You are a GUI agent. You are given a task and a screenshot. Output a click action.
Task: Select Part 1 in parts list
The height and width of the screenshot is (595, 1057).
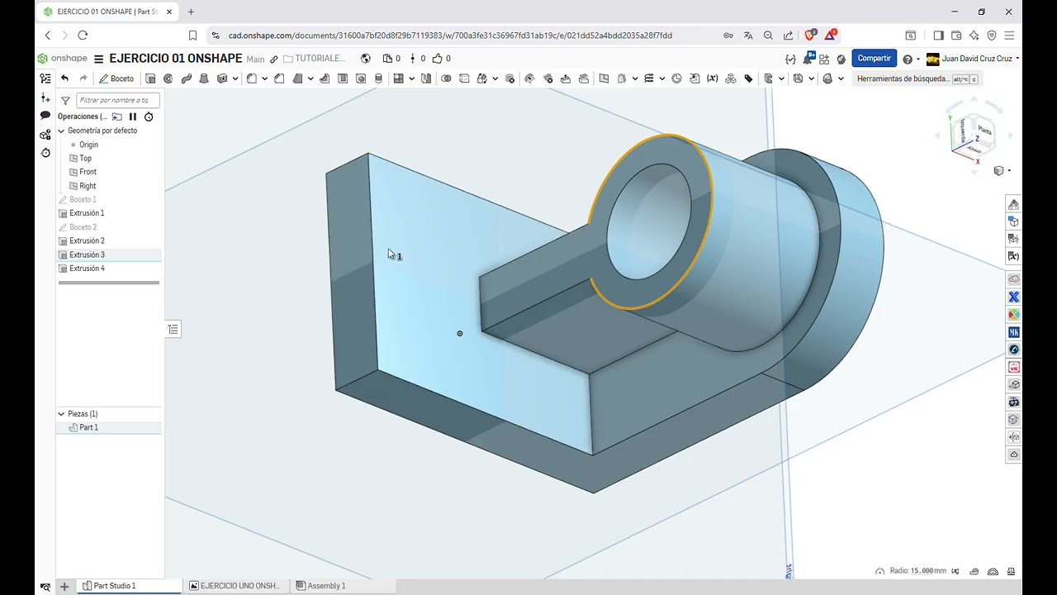point(88,427)
